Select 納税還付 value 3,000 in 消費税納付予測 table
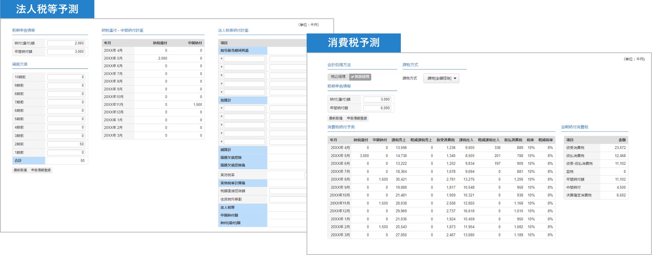 point(364,156)
